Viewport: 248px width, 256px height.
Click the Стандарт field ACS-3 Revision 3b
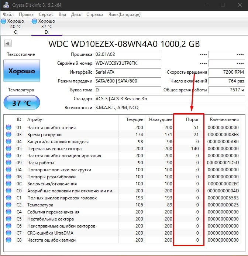[x=170, y=99]
